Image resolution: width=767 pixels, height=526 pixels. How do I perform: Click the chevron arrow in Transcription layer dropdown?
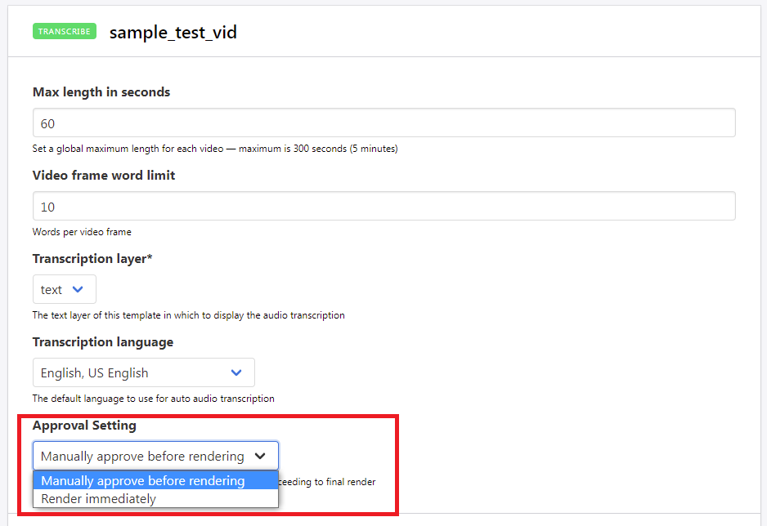click(78, 289)
